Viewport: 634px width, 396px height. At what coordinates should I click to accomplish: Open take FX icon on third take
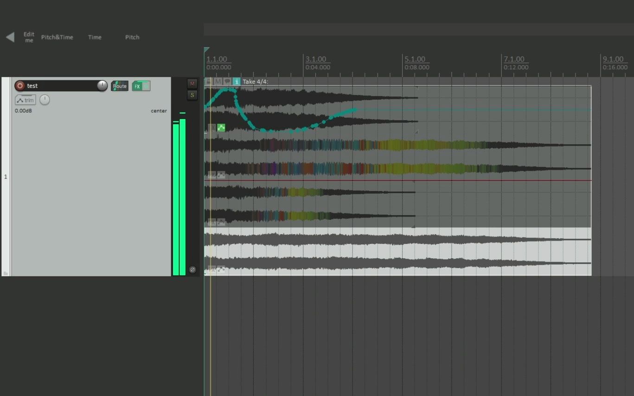coord(212,223)
